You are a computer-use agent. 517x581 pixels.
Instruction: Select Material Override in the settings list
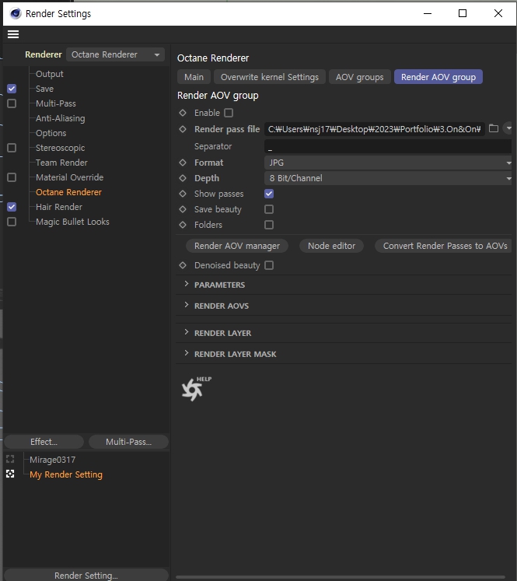[x=70, y=177]
